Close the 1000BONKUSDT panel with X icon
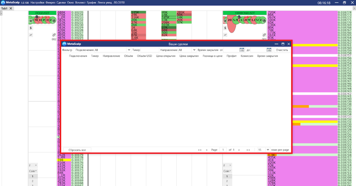The image size is (356, 186). tap(225, 21)
